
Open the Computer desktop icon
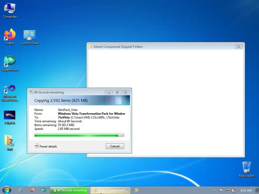point(10,10)
